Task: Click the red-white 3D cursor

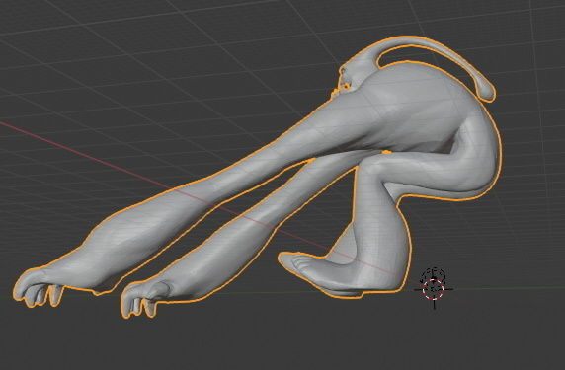Action: [434, 289]
